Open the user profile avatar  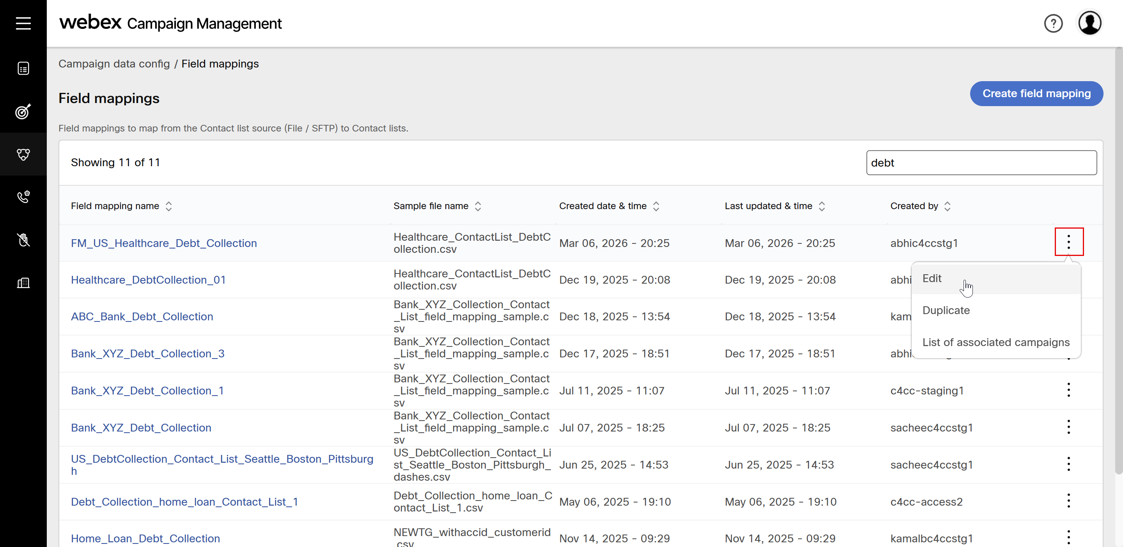(x=1089, y=23)
